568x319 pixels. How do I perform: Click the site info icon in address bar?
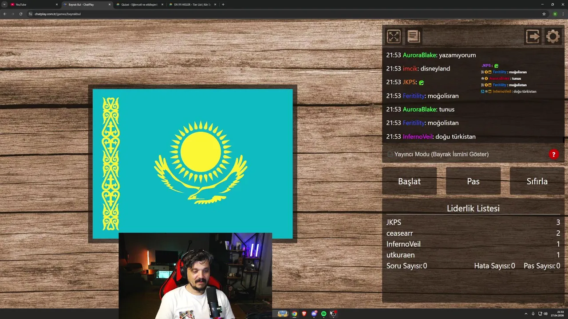(31, 14)
